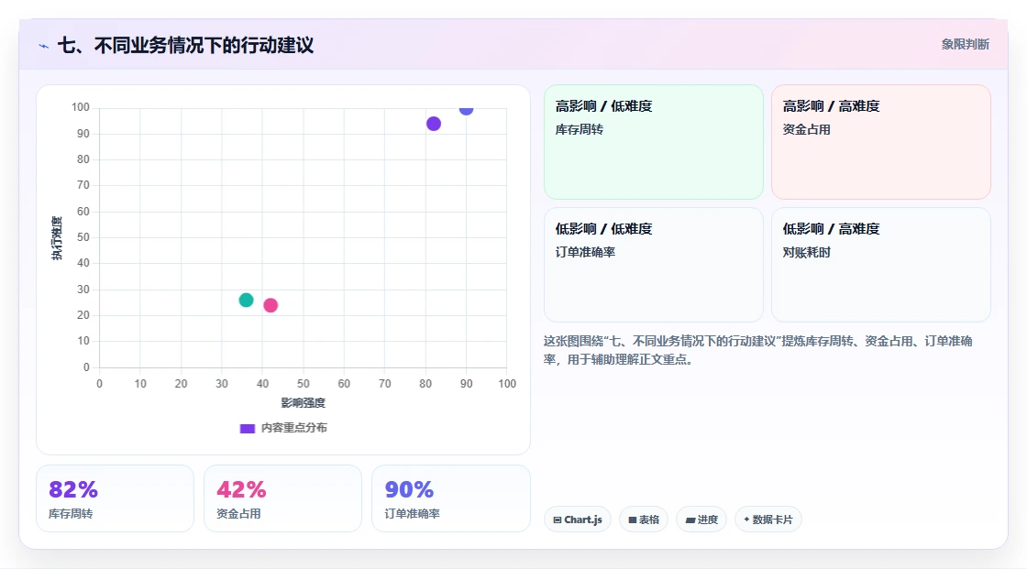
Task: Select the teal scatter point
Action: [247, 300]
